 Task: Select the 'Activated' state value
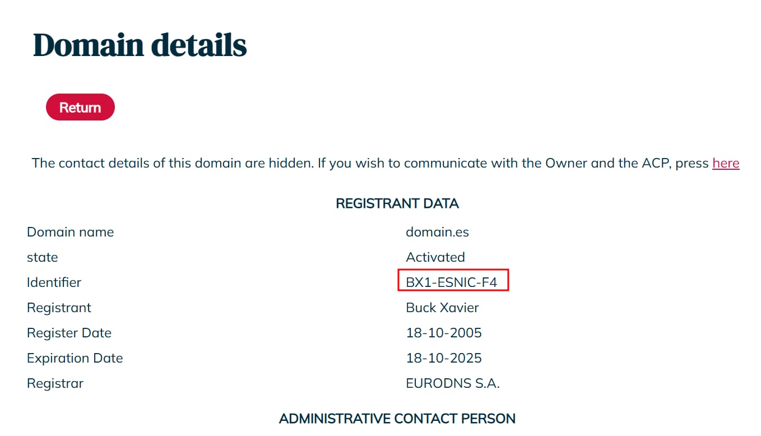tap(435, 257)
